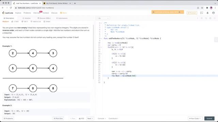
Task: Open the user profile avatar
Action: click(x=214, y=13)
